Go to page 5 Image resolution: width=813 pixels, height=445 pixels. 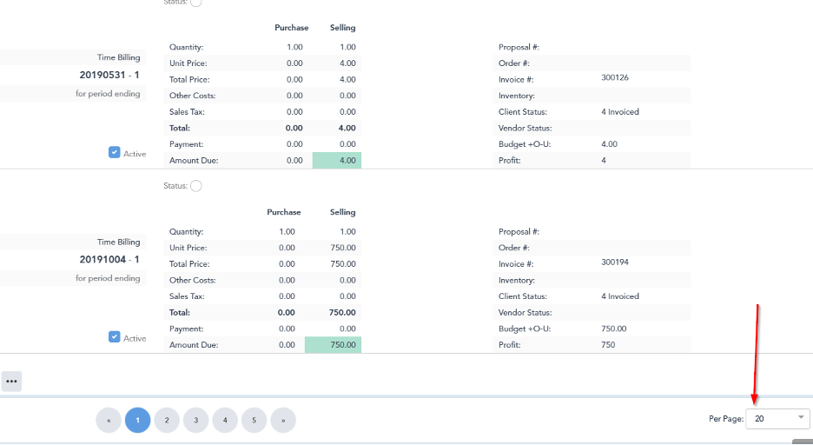click(254, 420)
